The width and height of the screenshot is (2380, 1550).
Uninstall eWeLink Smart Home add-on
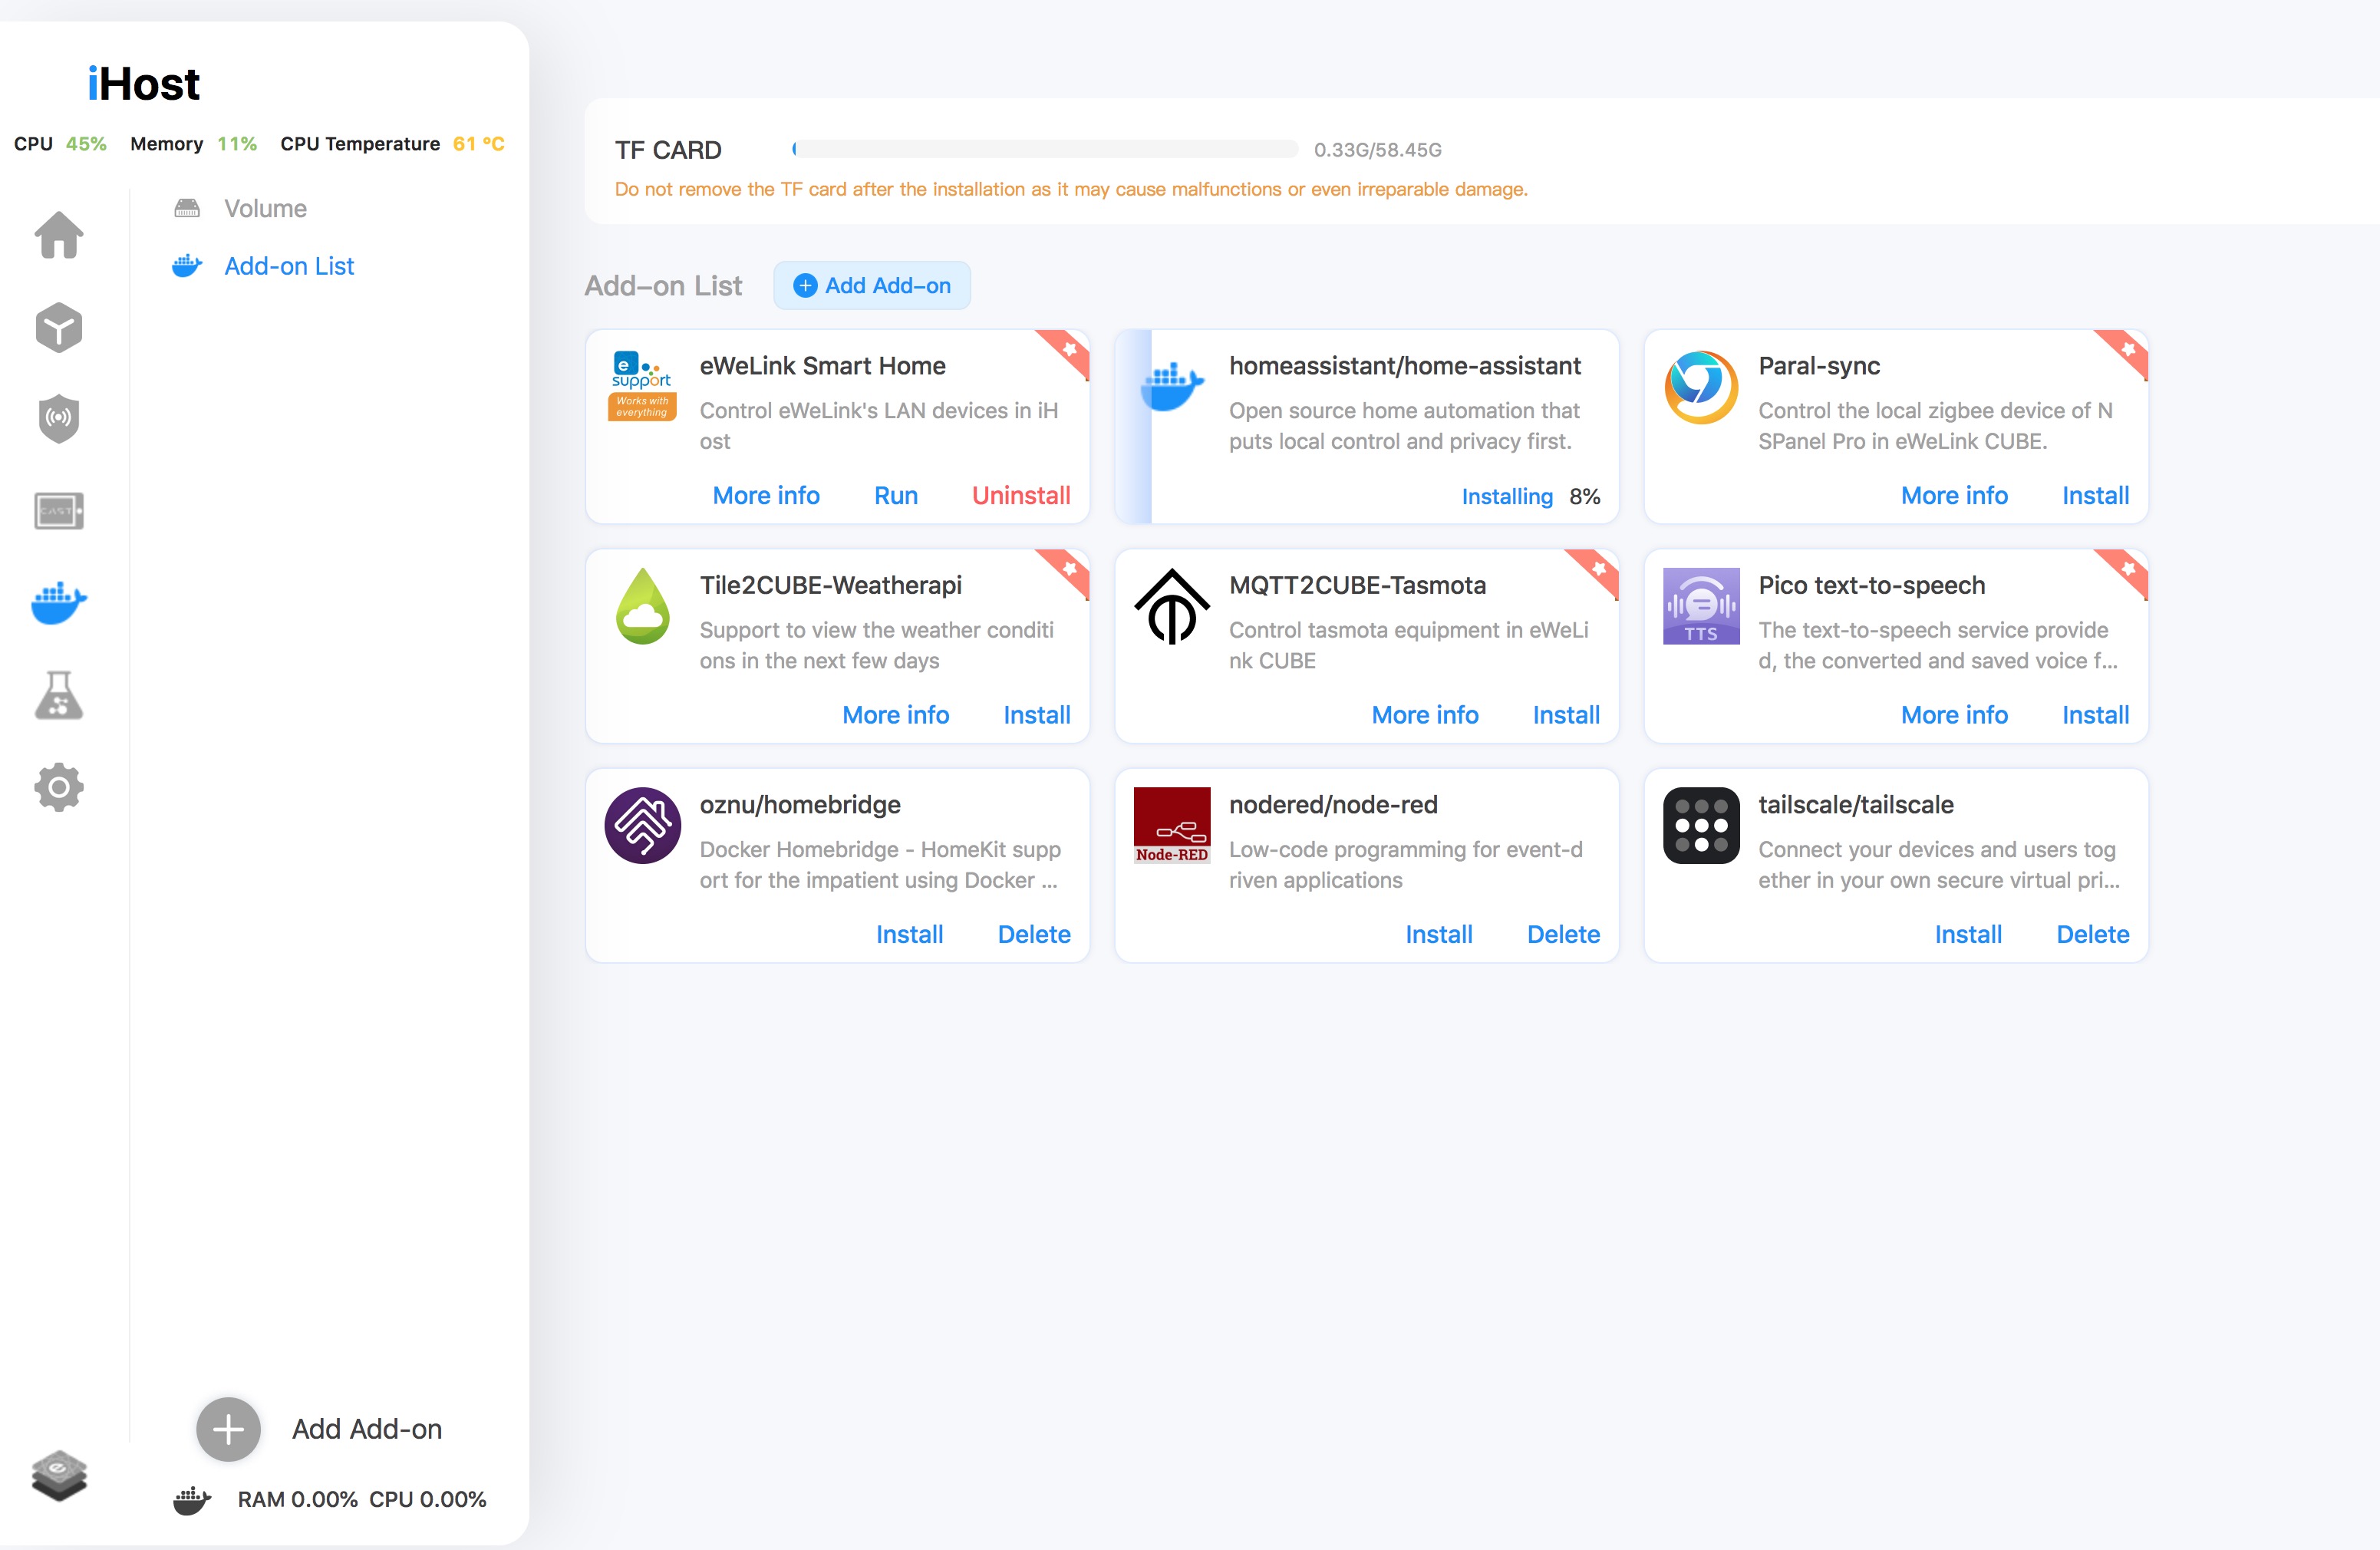1020,496
